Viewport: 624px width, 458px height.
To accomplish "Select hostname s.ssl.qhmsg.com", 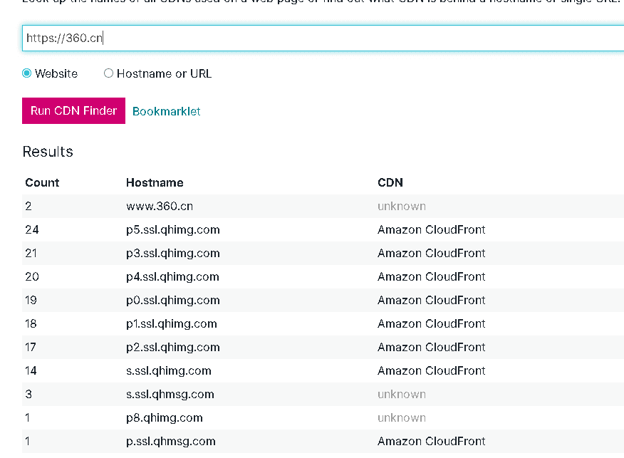I will 170,394.
